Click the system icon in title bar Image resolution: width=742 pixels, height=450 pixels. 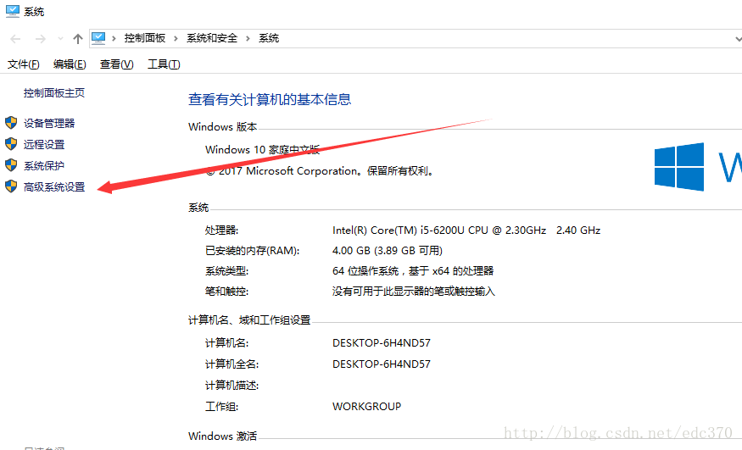point(13,11)
